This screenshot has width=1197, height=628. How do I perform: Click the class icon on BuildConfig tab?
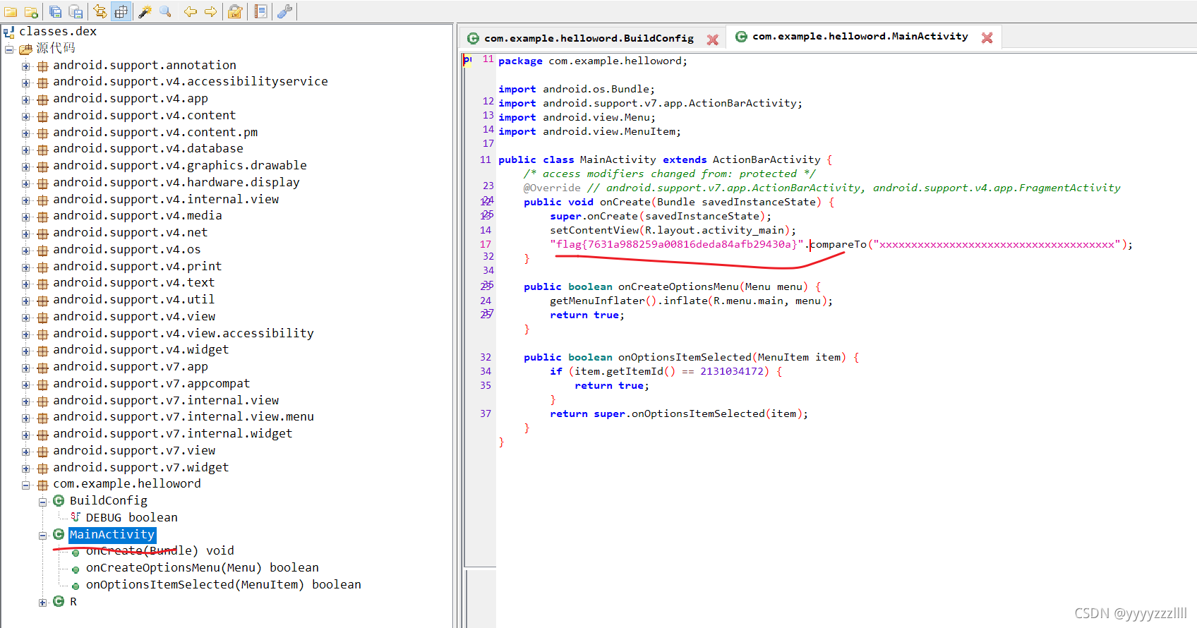click(x=474, y=38)
